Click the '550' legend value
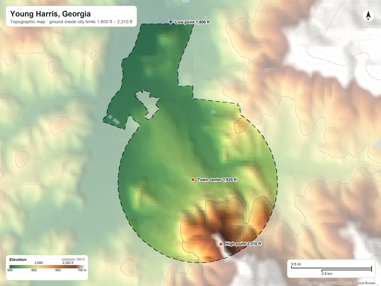 (10, 270)
